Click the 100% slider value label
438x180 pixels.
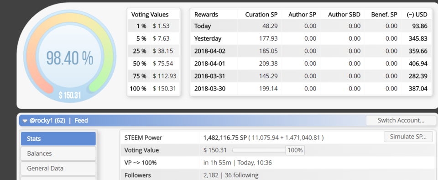(x=295, y=150)
